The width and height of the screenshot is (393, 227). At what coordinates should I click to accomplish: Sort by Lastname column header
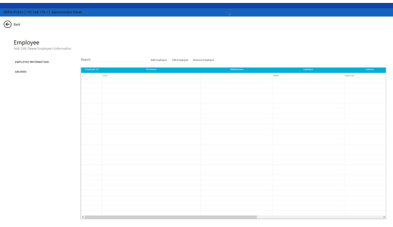(309, 70)
